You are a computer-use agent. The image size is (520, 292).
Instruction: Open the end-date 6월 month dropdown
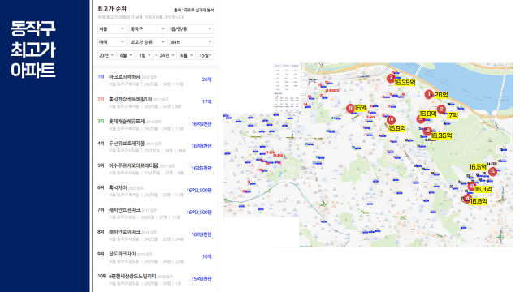187,55
